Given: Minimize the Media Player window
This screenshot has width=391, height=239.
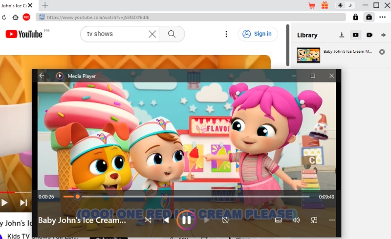Looking at the screenshot, I should (x=294, y=76).
